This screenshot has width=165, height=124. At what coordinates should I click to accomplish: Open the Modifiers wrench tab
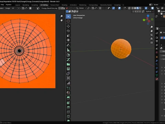click(x=157, y=61)
